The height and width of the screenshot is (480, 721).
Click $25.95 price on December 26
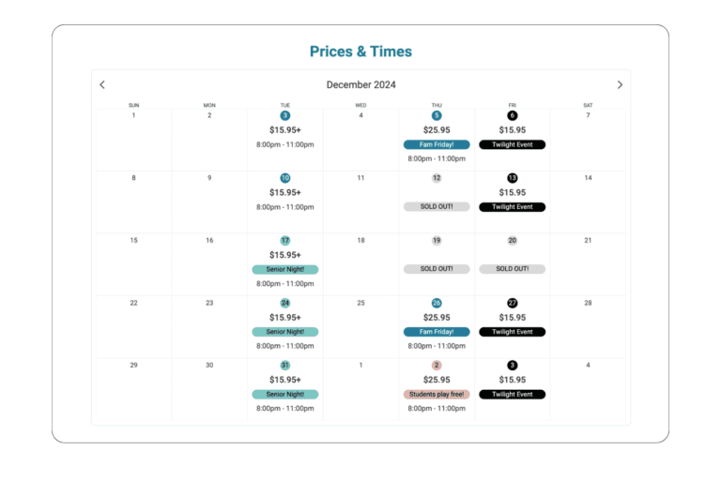[437, 318]
